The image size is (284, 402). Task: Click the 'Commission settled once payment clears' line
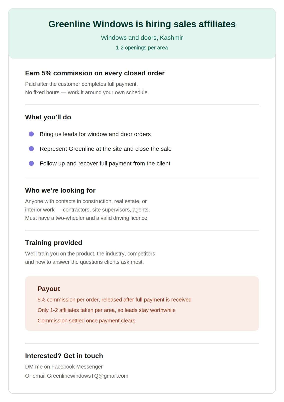tap(86, 321)
